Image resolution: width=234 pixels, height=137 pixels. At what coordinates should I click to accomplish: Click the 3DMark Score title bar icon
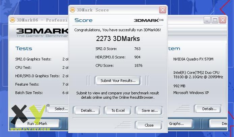tap(72, 10)
